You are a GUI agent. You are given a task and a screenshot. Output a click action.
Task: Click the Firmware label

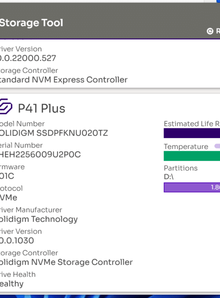pyautogui.click(x=12, y=167)
